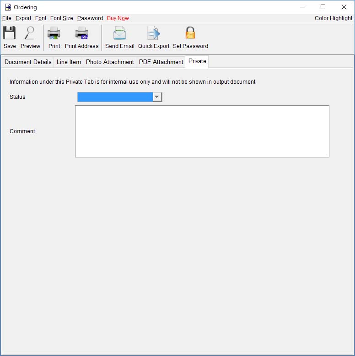Click the Send Email envelope icon
The image size is (355, 356).
[x=119, y=32]
